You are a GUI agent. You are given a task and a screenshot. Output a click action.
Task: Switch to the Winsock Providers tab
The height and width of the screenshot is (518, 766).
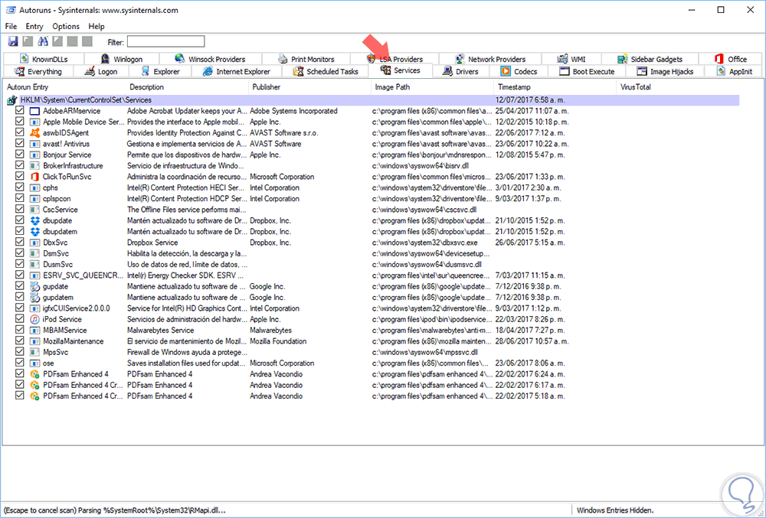click(x=210, y=59)
